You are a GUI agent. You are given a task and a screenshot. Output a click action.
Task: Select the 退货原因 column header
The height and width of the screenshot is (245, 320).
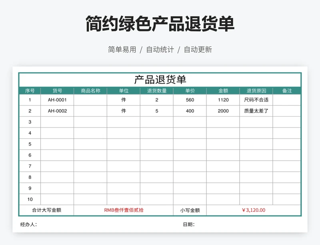(256, 91)
